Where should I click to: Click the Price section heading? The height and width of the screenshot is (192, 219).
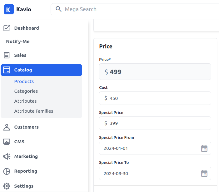(x=106, y=47)
